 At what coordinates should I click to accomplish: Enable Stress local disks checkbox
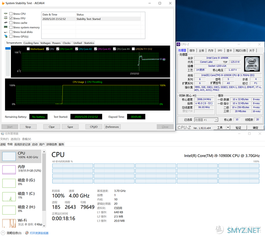pyautogui.click(x=11, y=32)
